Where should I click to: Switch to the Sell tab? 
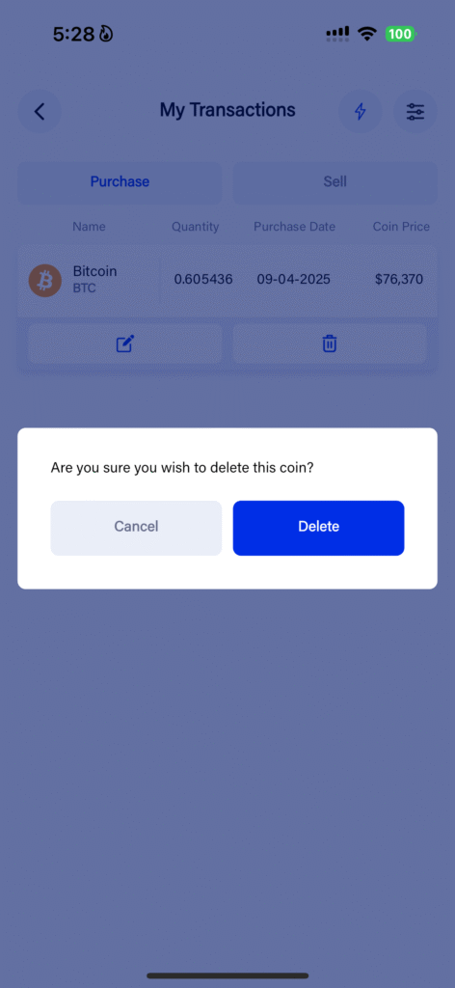click(335, 182)
